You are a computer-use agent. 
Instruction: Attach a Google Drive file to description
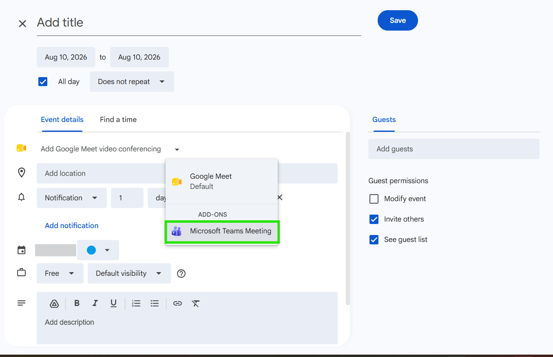pos(54,304)
